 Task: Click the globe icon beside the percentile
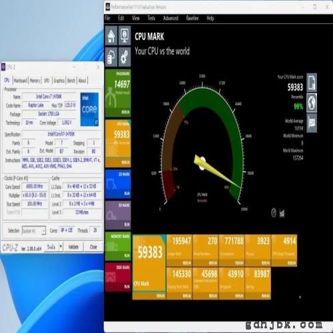point(312,103)
